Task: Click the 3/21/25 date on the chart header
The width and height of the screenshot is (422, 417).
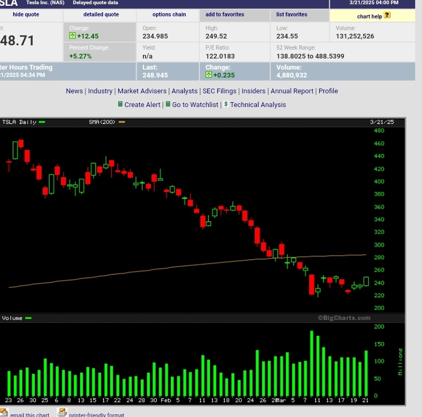Action: point(381,122)
